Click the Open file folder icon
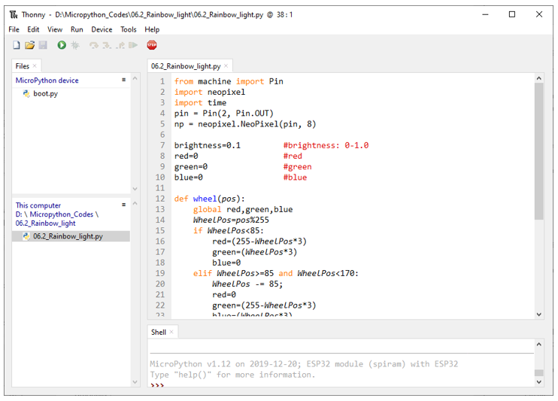Screen dimensions: 558x401 click(x=30, y=45)
